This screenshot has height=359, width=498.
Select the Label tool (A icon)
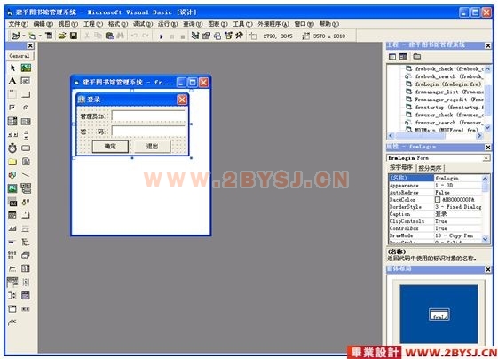point(12,81)
